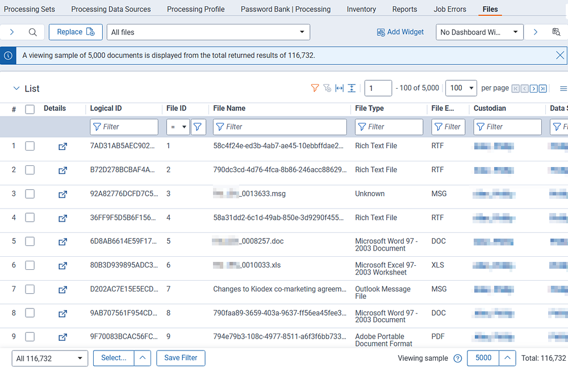The image size is (568, 367).
Task: Click the help question mark beside Viewing sample
Action: pyautogui.click(x=458, y=358)
